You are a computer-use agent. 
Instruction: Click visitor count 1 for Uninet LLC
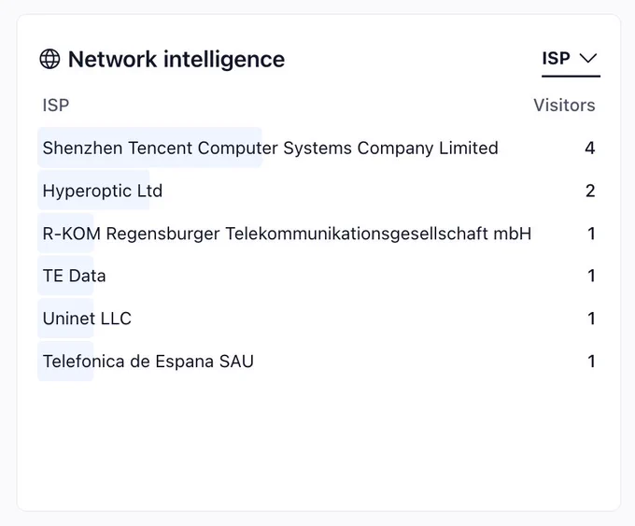click(x=592, y=319)
